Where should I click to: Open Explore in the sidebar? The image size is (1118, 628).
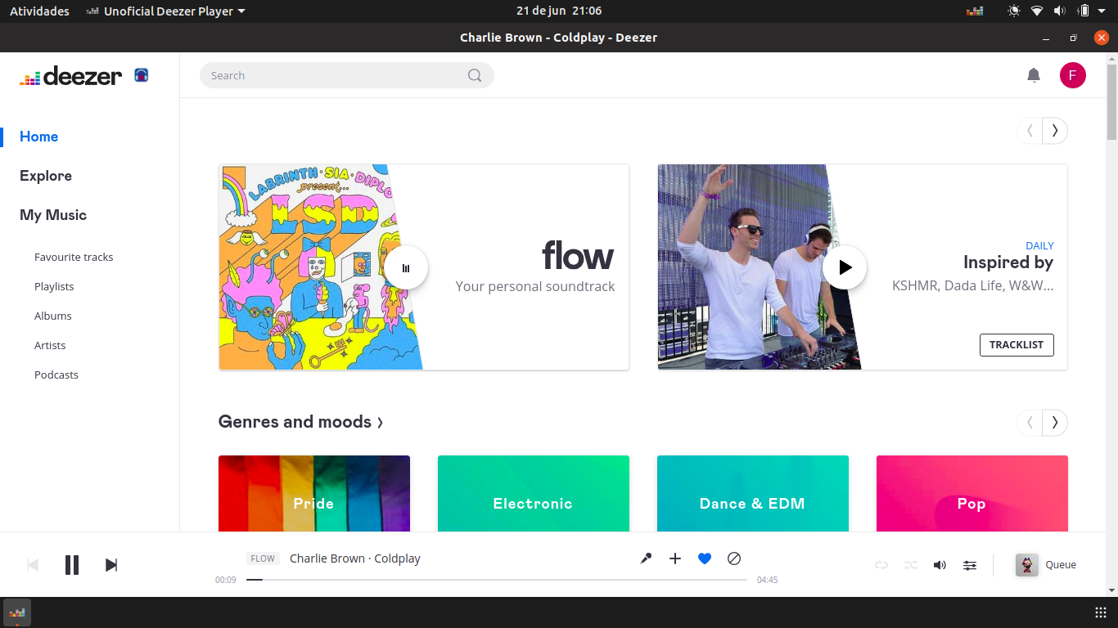coord(46,176)
